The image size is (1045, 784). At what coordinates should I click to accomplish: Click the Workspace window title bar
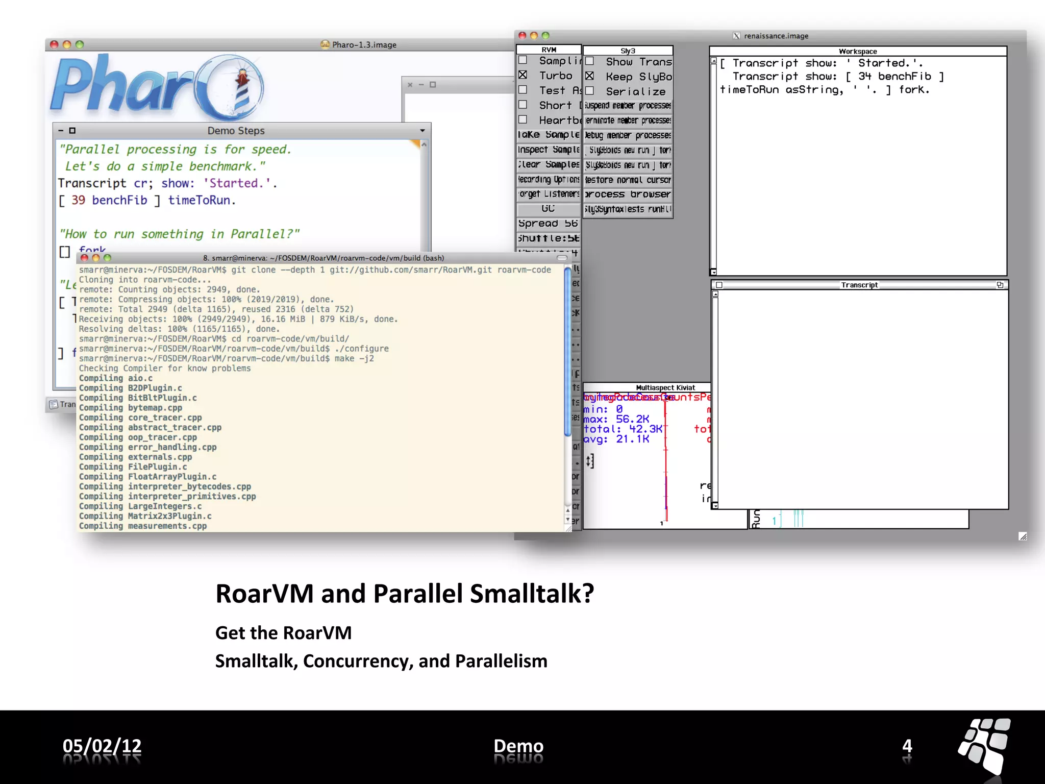(858, 51)
